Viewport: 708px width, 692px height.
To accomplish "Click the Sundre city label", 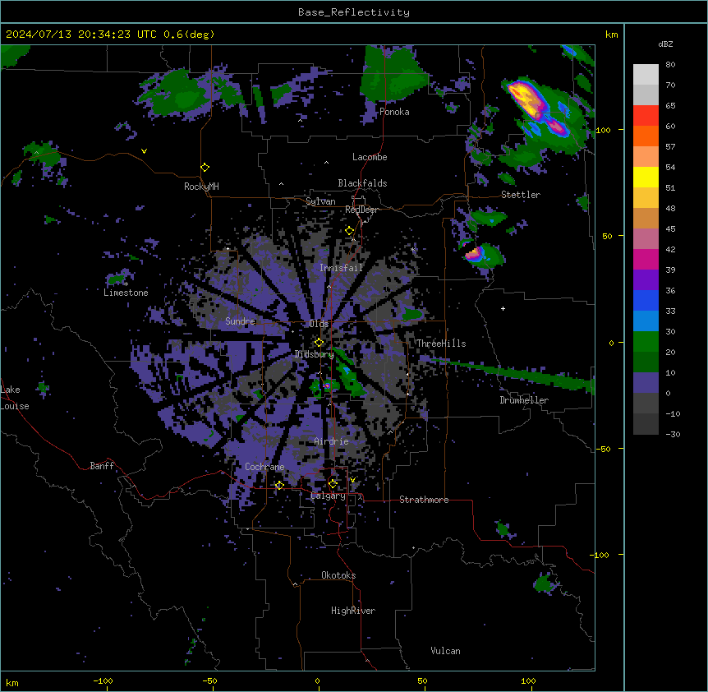I will [x=240, y=321].
